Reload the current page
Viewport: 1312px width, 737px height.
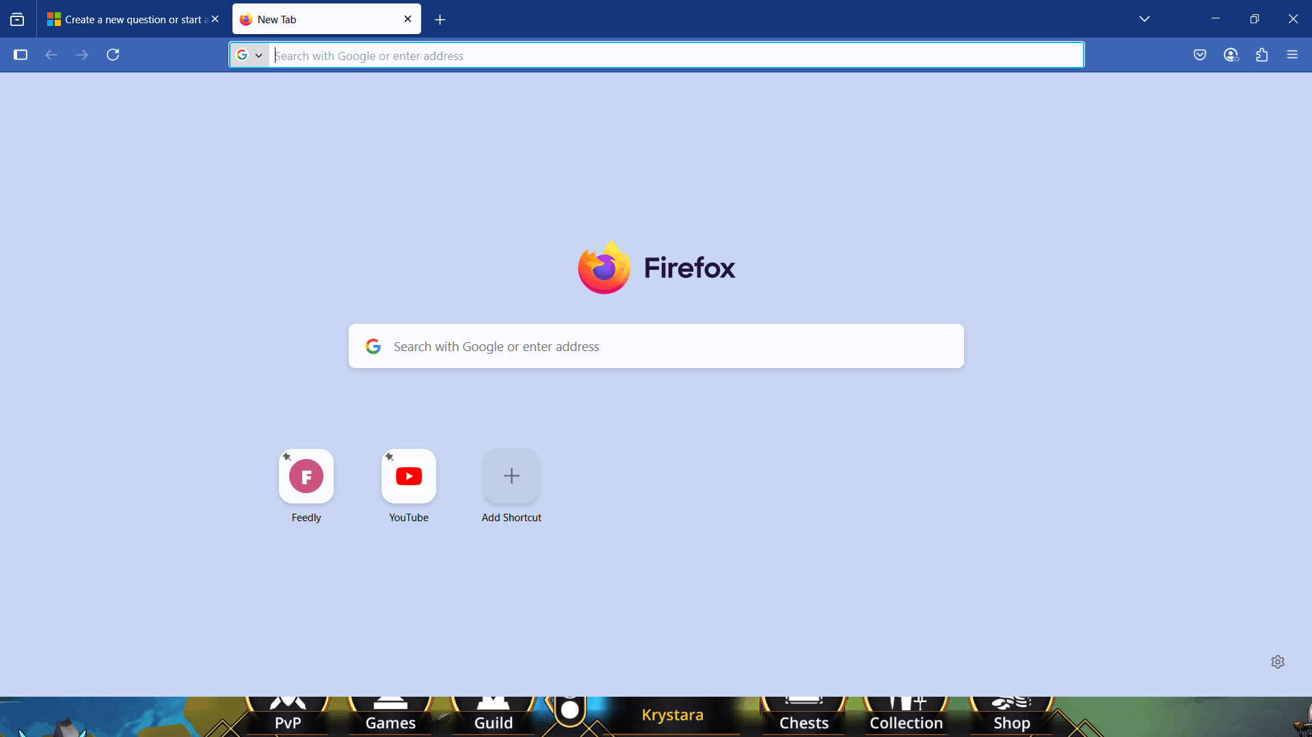[113, 55]
